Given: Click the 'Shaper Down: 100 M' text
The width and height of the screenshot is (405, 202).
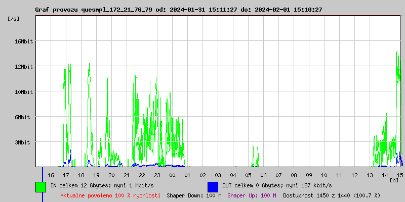Looking at the screenshot, I should (194, 195).
